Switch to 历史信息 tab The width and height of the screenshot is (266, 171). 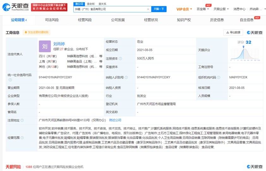pyautogui.click(x=217, y=20)
